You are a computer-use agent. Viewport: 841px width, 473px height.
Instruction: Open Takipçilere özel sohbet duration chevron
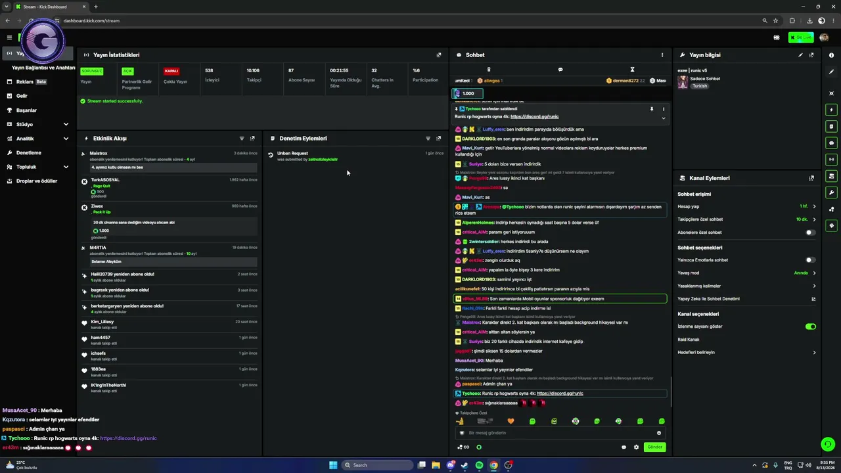click(814, 219)
